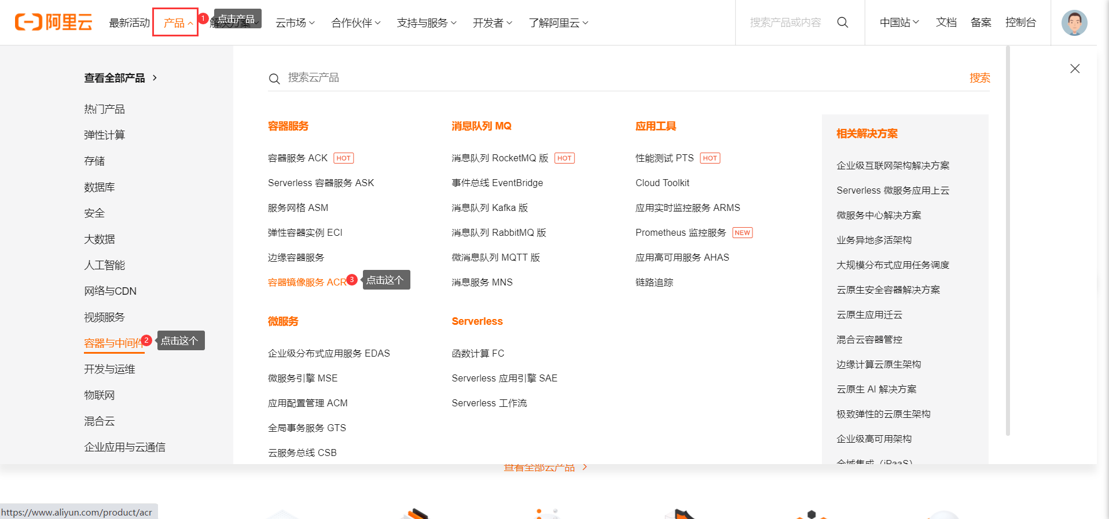This screenshot has height=519, width=1109.
Task: Open 消息队列 Kafka 版
Action: [x=490, y=207]
